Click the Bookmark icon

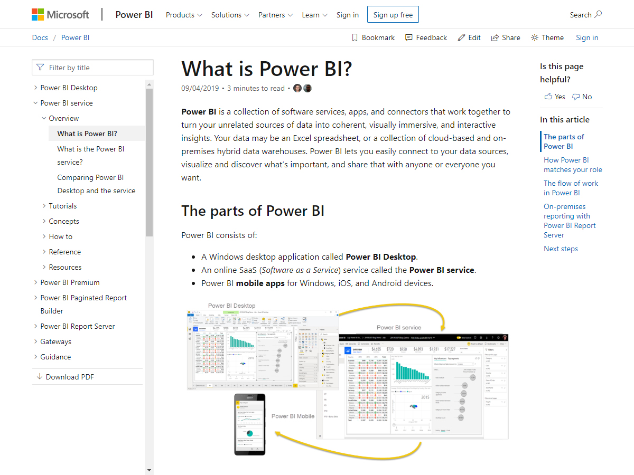355,37
